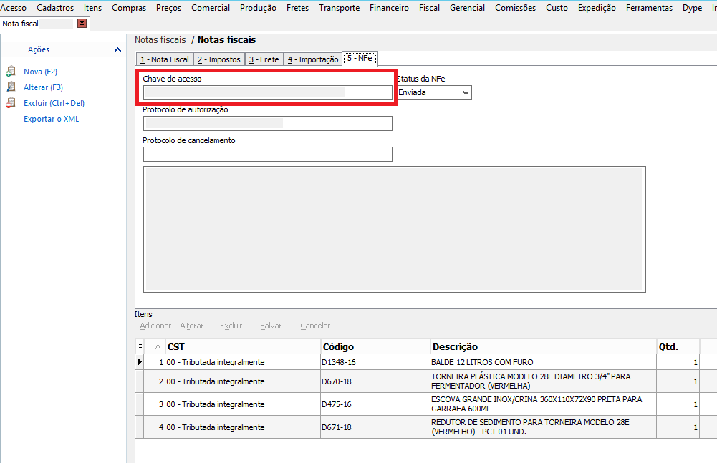Open the Transporte menu
Screen dimensions: 717x463
point(340,8)
